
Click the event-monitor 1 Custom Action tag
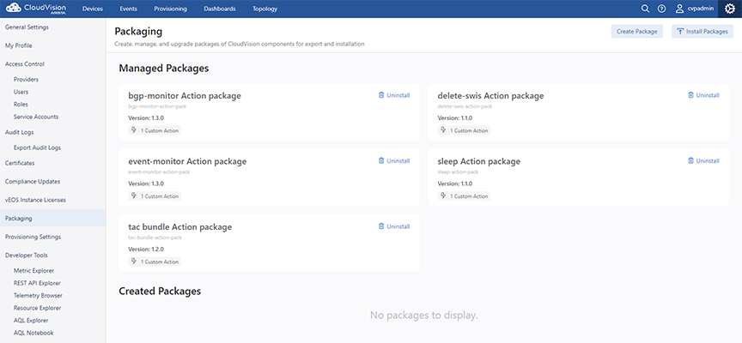(x=155, y=196)
